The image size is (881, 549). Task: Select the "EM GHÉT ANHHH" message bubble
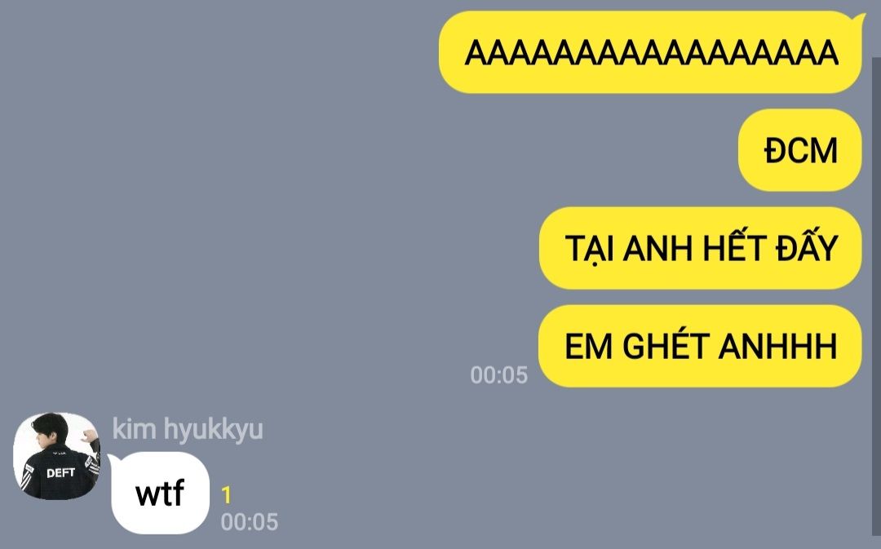point(700,346)
